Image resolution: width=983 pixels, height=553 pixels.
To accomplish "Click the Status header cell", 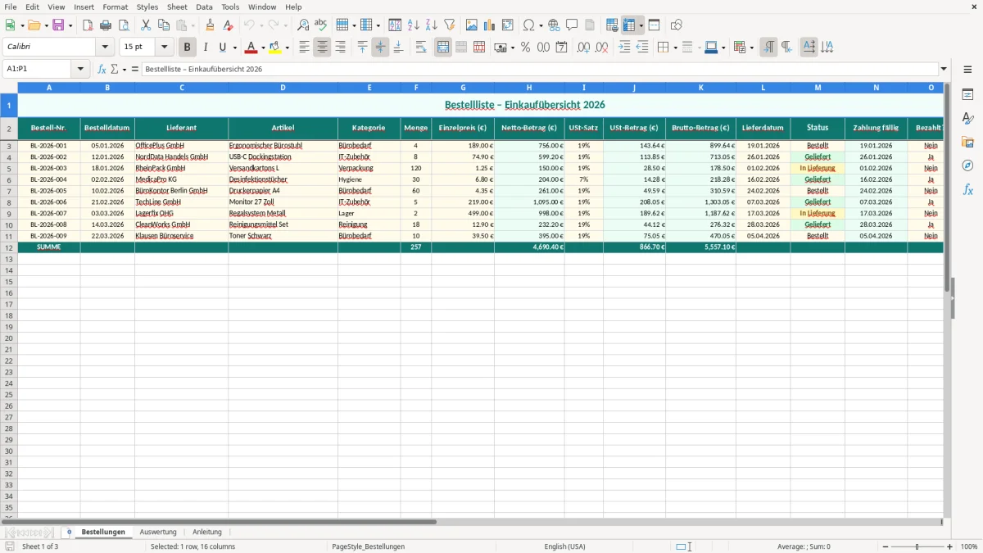I will [818, 128].
